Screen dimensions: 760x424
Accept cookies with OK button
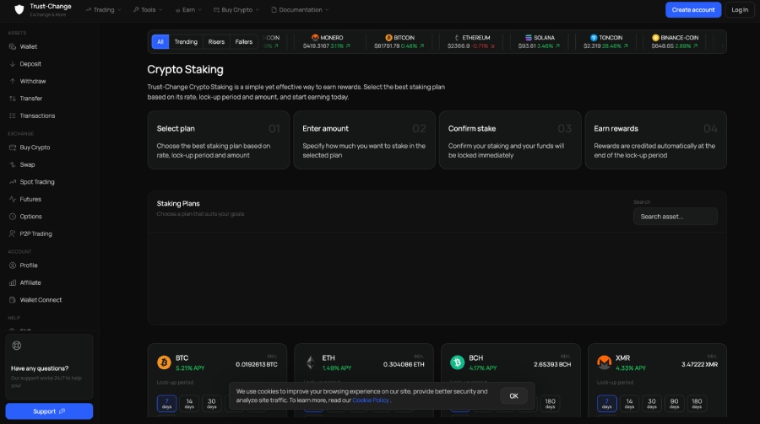click(x=513, y=396)
